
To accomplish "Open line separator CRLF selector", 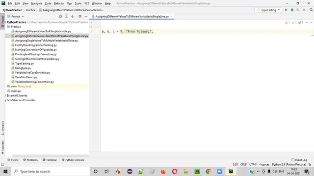I will [243, 165].
